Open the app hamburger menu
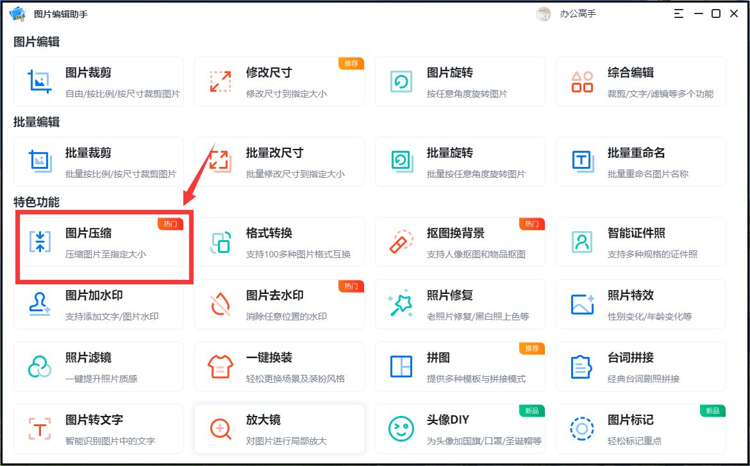750x466 pixels. 678,13
